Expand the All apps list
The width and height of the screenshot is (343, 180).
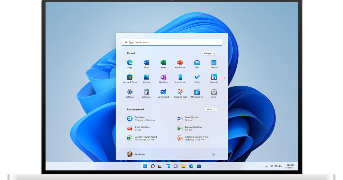(x=210, y=53)
